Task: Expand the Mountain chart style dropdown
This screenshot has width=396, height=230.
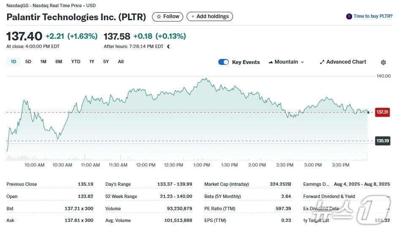Action: pos(302,62)
